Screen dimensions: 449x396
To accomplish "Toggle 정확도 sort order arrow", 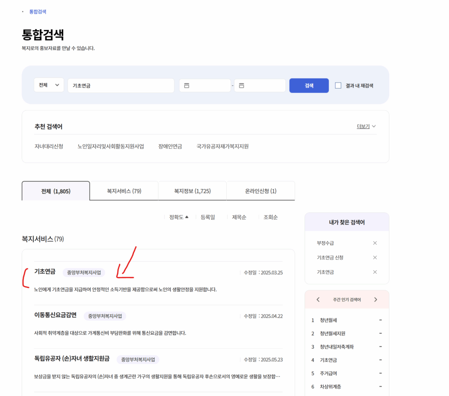I will pos(186,217).
